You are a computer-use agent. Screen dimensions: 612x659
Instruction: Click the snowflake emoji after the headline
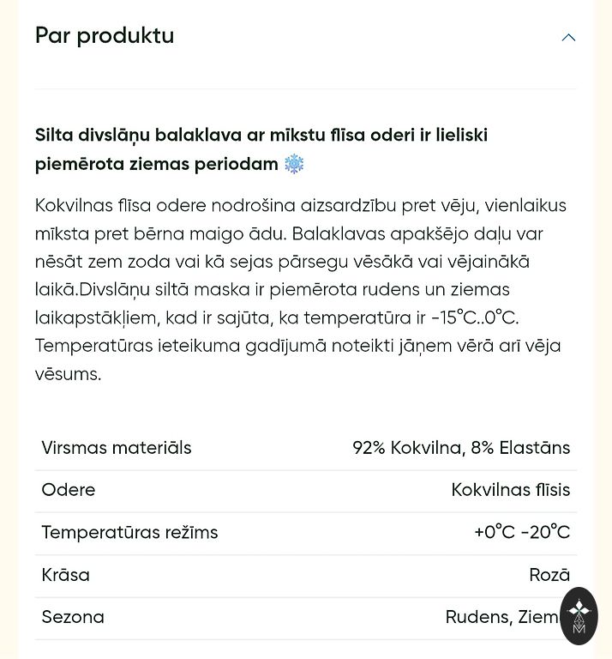[x=294, y=164]
